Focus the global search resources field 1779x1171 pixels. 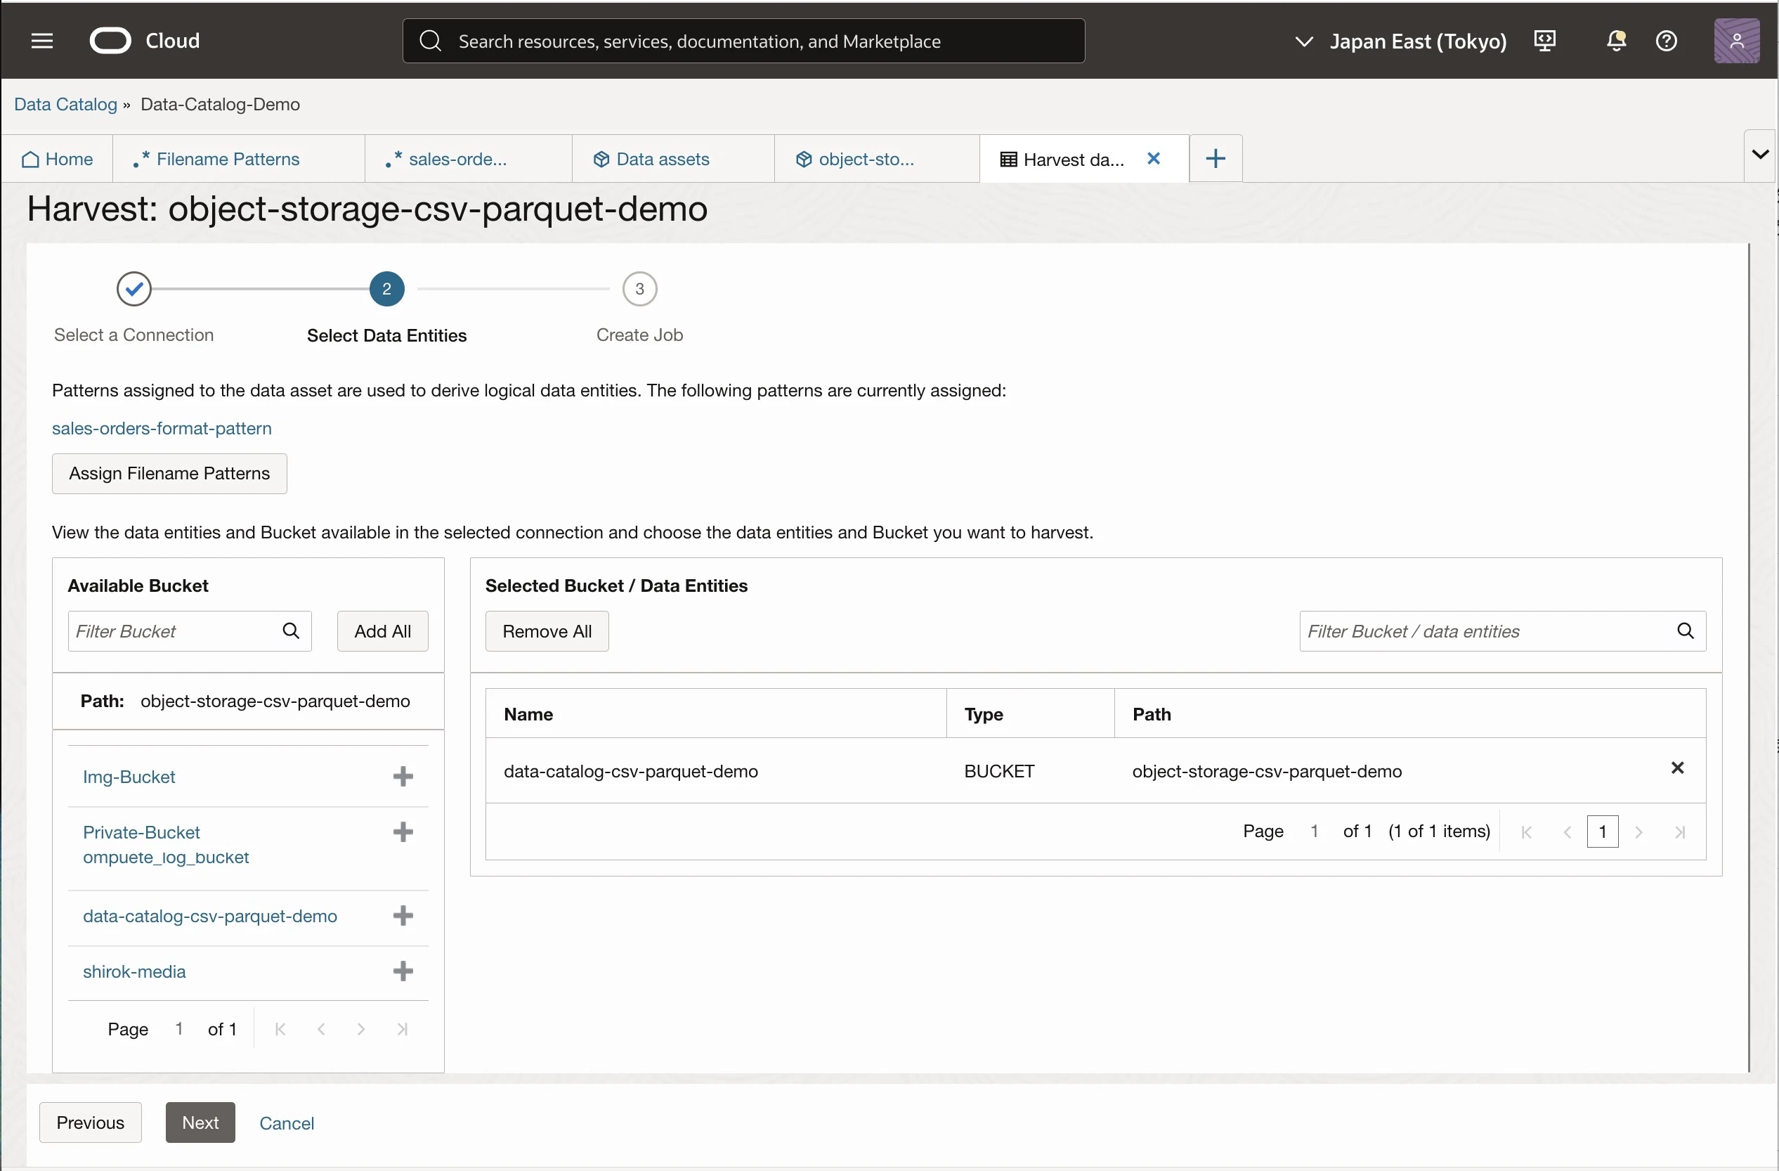744,41
